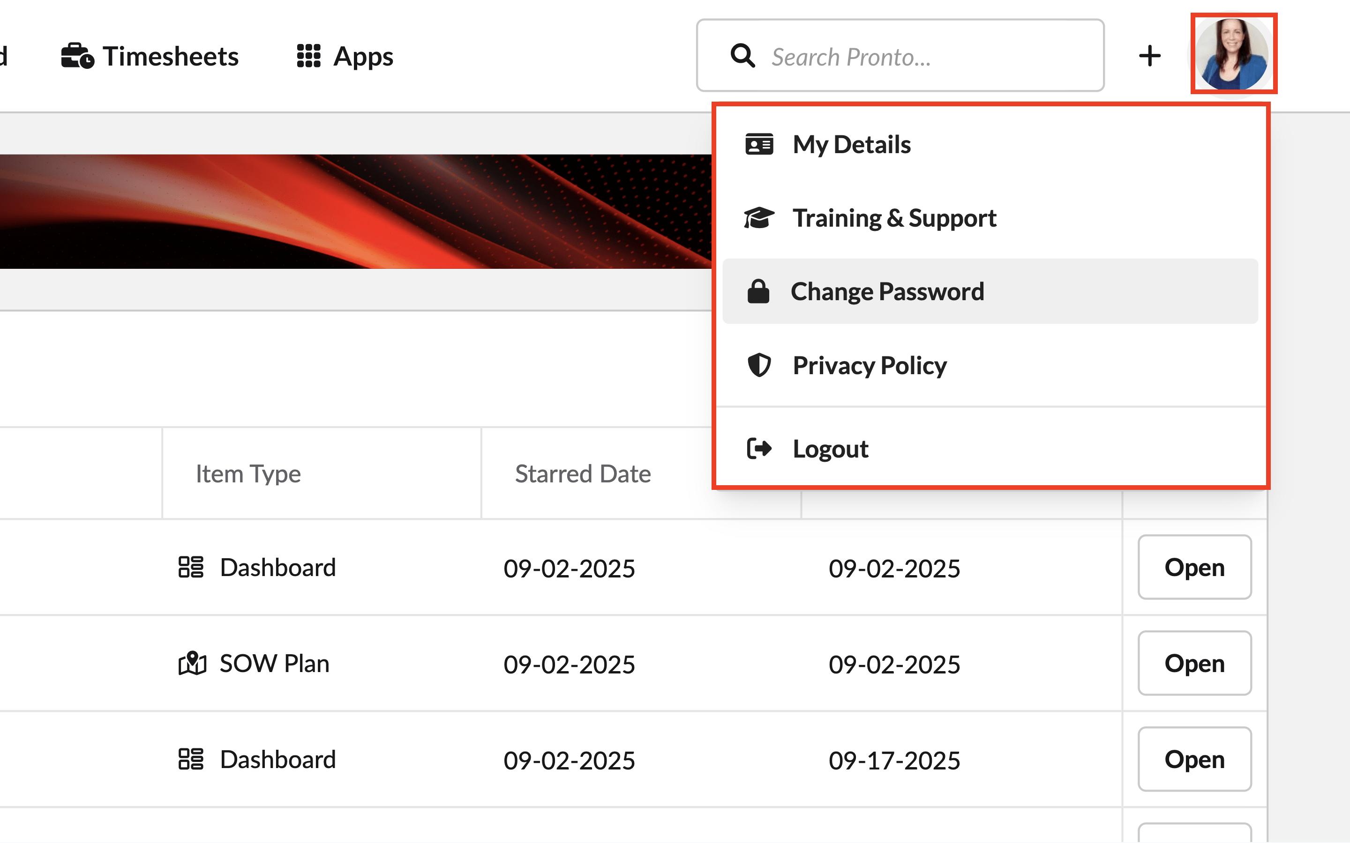The width and height of the screenshot is (1350, 843).
Task: Click the Change Password lock icon
Action: [758, 292]
